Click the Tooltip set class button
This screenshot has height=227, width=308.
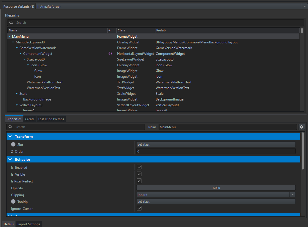216,202
